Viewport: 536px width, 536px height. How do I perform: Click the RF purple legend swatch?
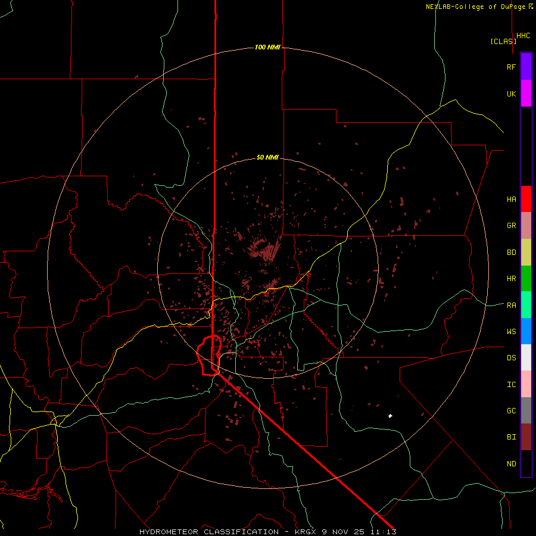526,67
